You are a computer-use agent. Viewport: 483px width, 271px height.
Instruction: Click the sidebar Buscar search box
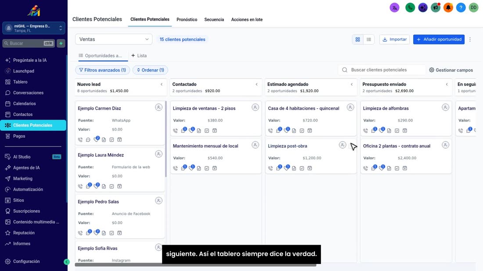point(29,43)
